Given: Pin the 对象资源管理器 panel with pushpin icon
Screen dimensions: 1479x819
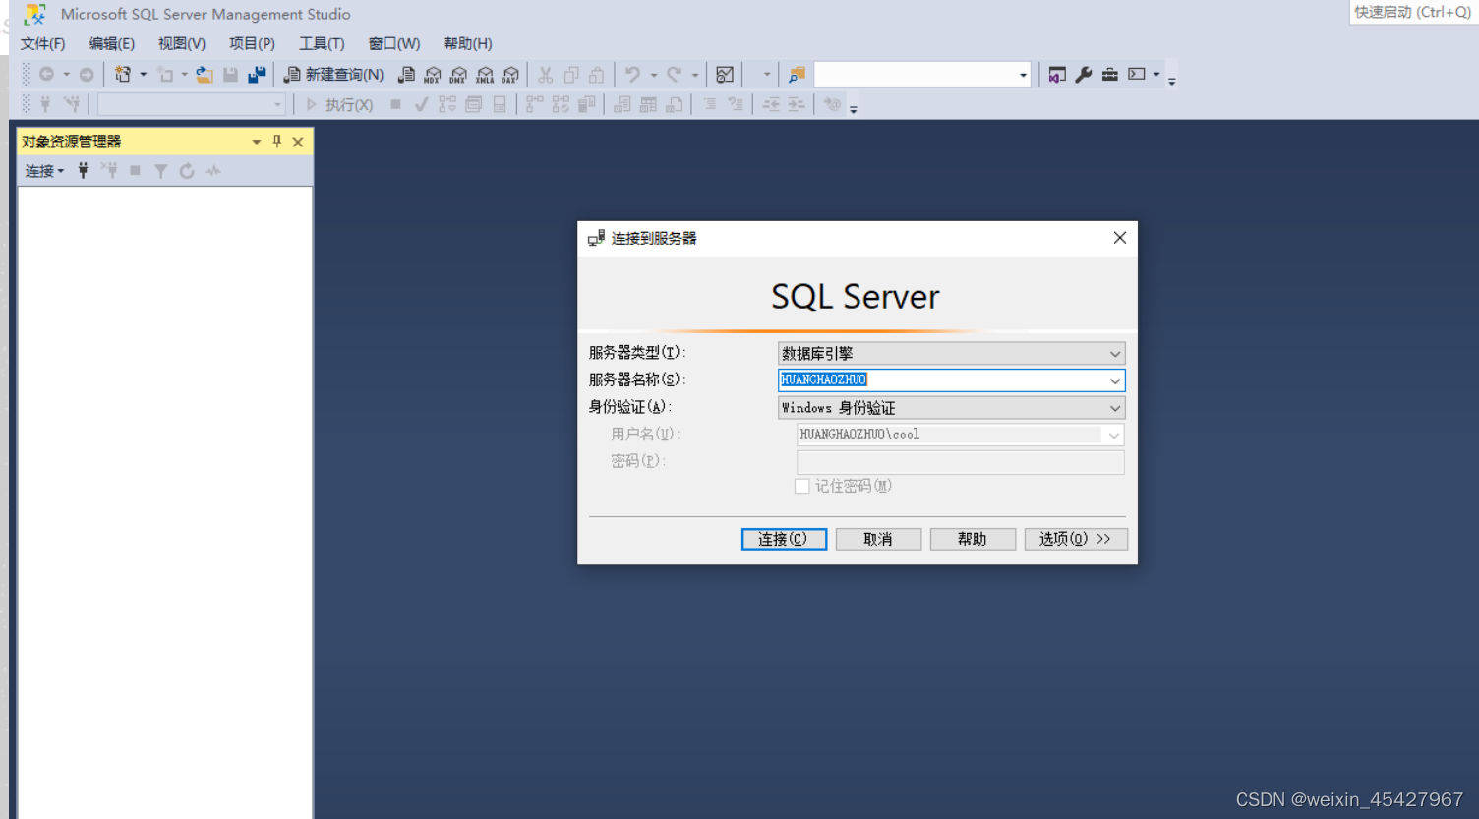Looking at the screenshot, I should pyautogui.click(x=277, y=142).
